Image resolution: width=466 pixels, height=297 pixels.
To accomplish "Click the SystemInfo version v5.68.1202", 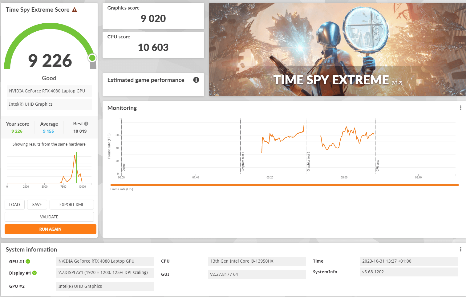I will click(409, 272).
